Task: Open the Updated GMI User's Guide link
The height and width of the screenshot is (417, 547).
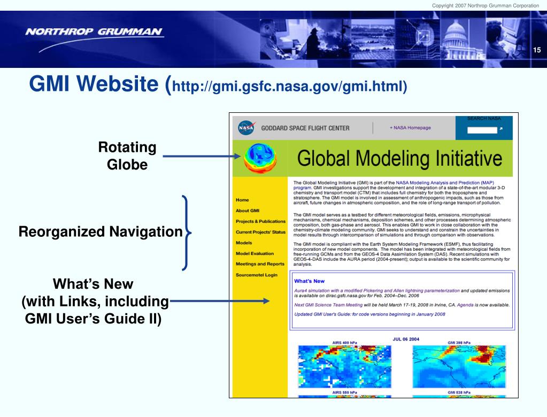Action: click(369, 314)
